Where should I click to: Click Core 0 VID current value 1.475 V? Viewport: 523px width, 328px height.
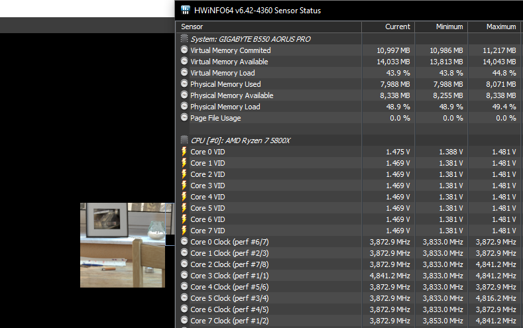(398, 152)
